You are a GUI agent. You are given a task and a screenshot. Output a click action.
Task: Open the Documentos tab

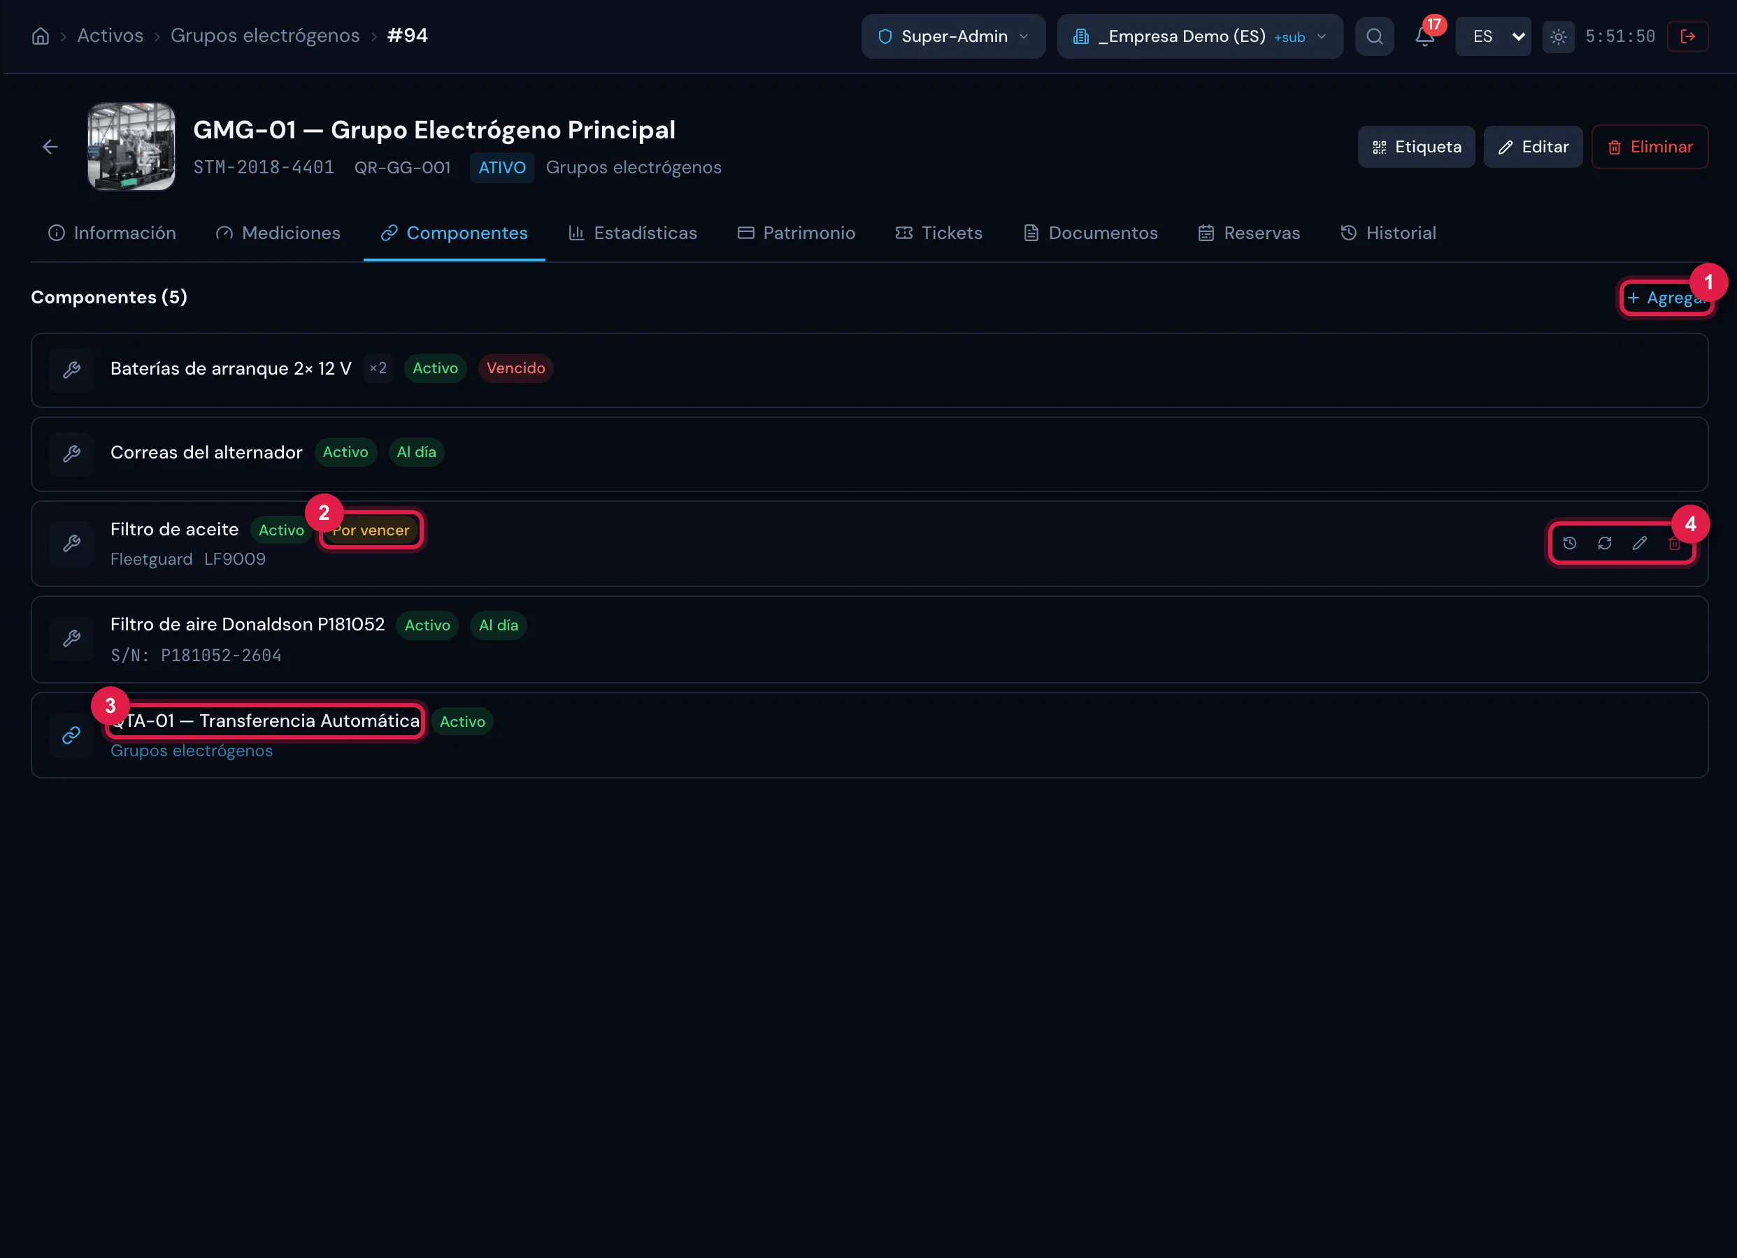[x=1091, y=233]
